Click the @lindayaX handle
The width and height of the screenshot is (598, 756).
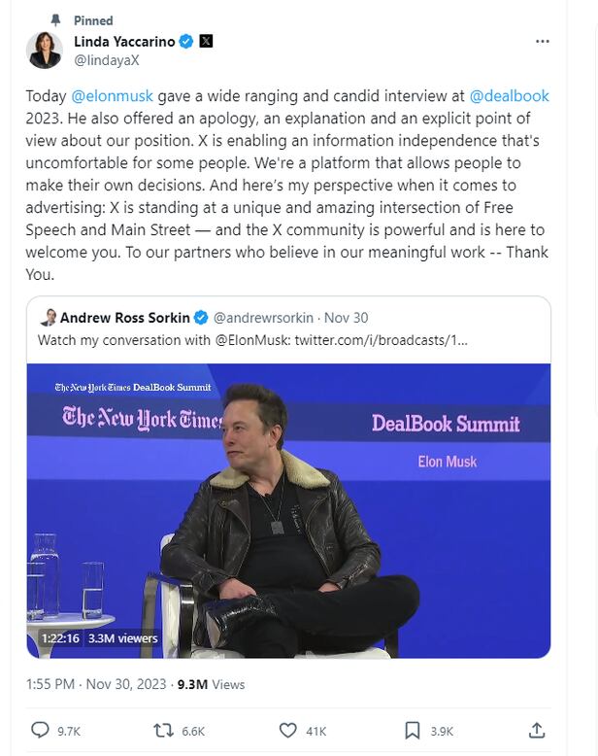(107, 59)
